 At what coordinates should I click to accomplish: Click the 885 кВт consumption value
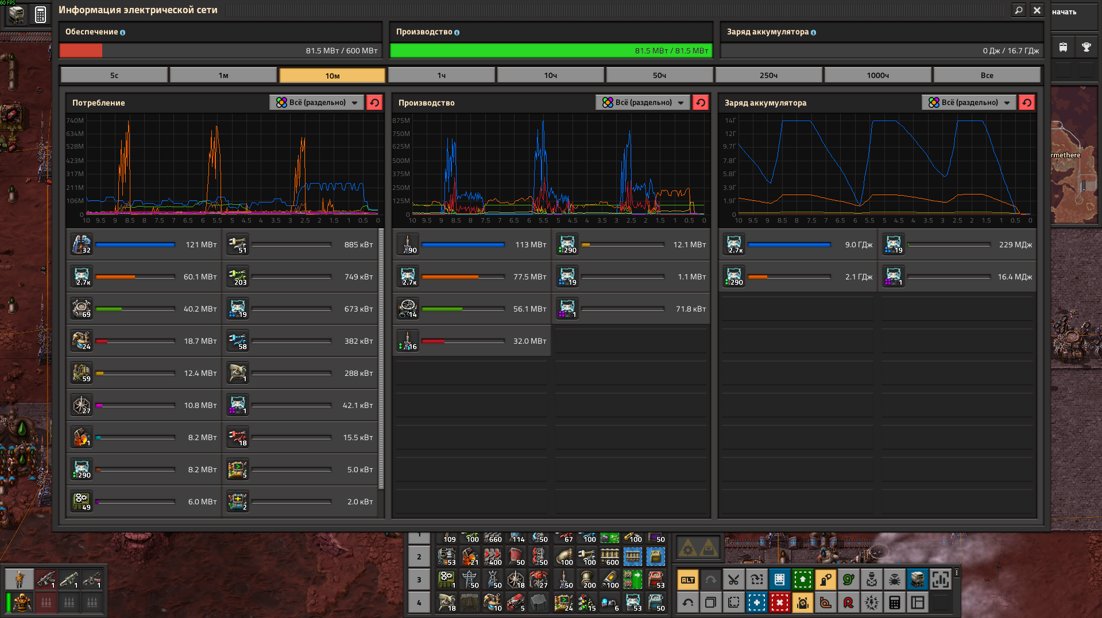coord(358,244)
